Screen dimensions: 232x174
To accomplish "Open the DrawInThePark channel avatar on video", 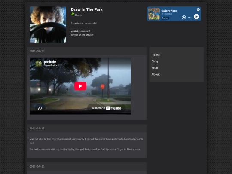I will [39, 64].
